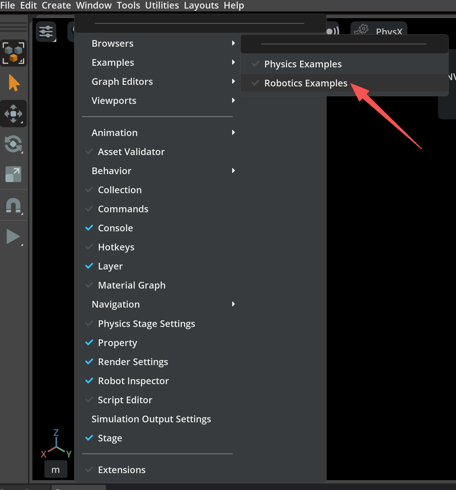Open the Edit menu
The width and height of the screenshot is (456, 490).
(29, 5)
